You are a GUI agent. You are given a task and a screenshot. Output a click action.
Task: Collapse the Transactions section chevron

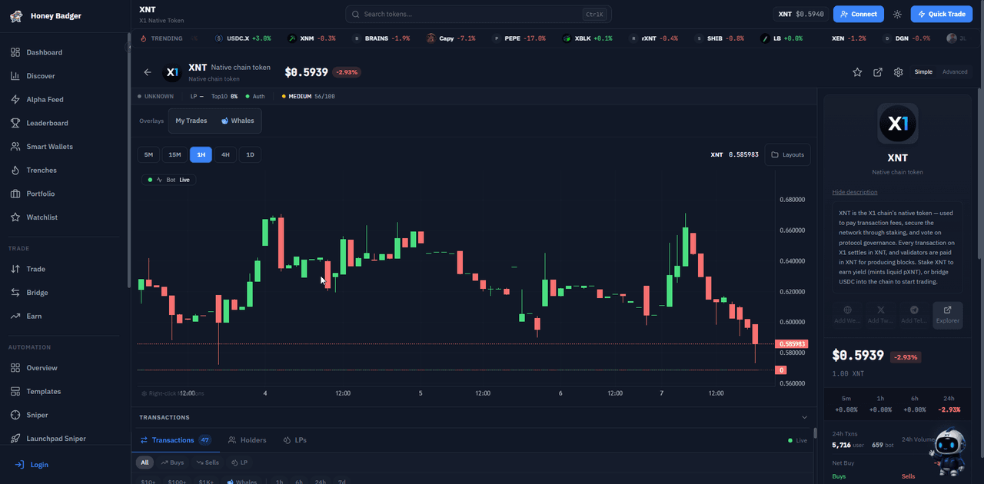click(805, 417)
